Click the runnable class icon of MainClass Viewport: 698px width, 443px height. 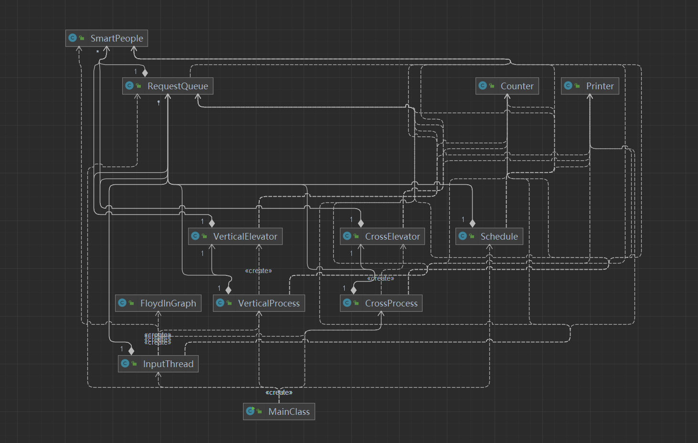point(250,411)
